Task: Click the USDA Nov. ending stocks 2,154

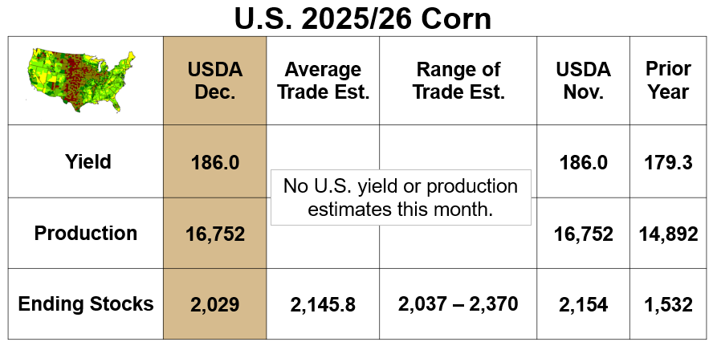Action: point(583,305)
